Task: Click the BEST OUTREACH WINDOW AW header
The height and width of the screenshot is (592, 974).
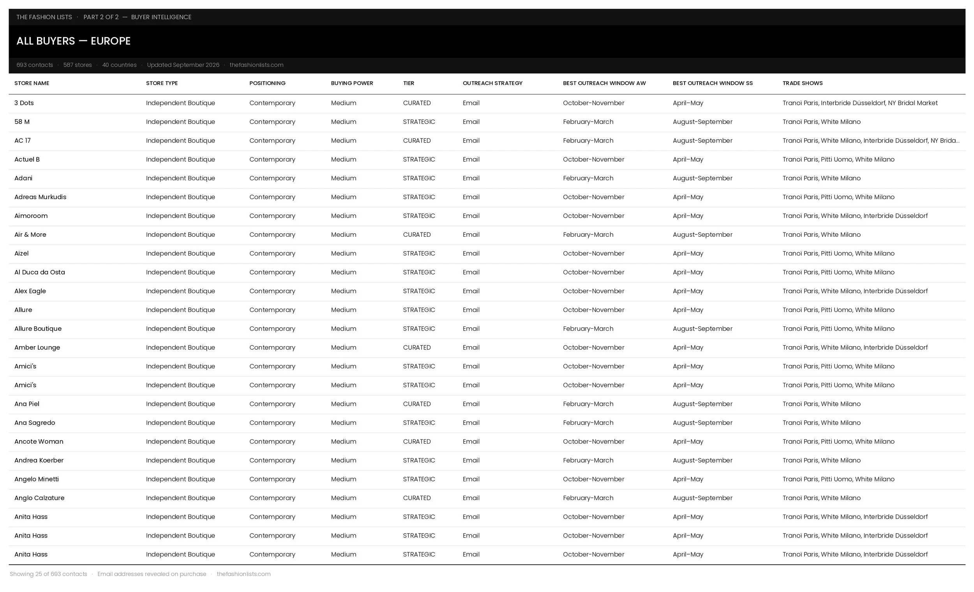Action: click(604, 83)
